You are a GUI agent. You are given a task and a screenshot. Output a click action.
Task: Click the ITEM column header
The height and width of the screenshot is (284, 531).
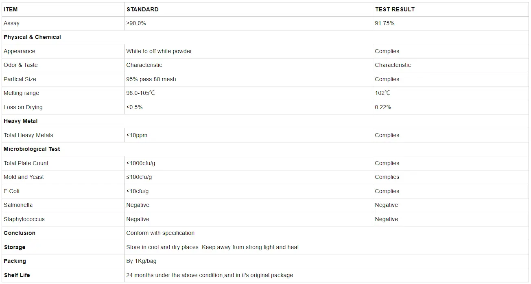point(11,9)
